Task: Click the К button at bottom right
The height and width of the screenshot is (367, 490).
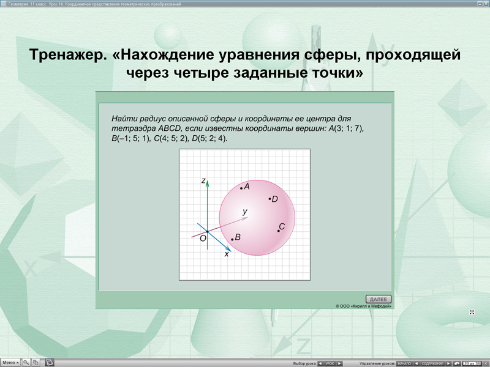Action: pos(486,362)
